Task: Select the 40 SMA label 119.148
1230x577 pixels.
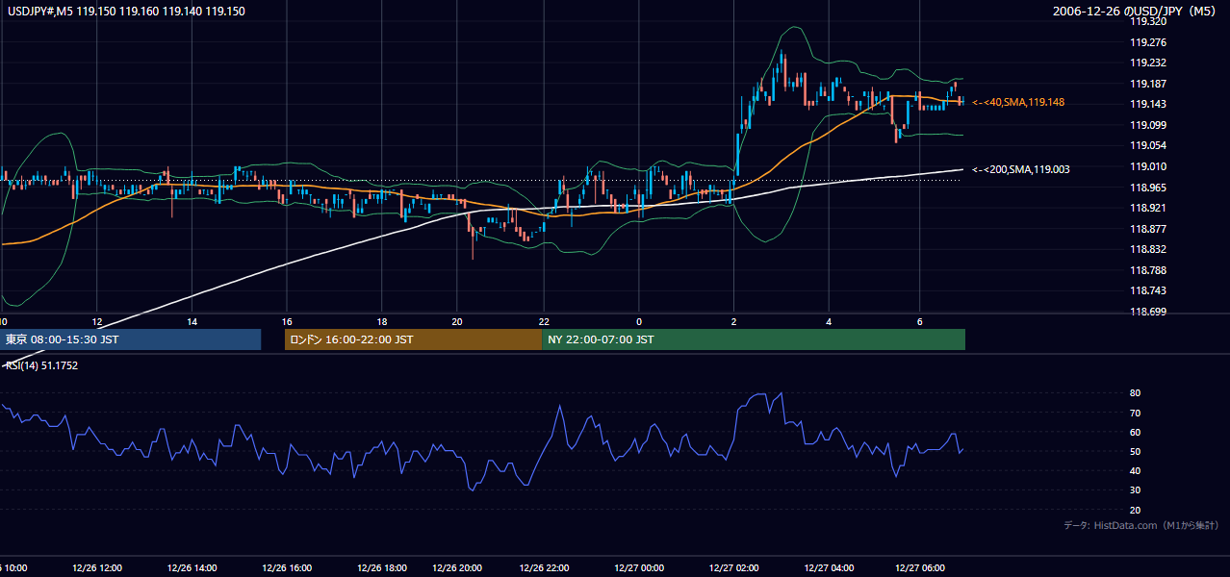Action: click(x=1018, y=102)
